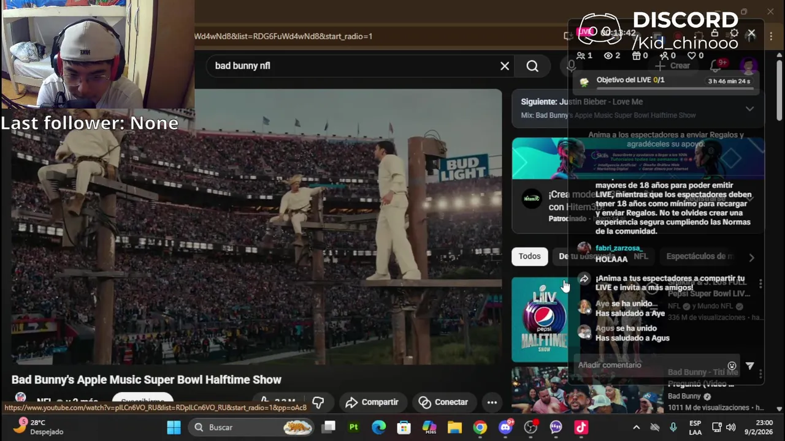Screen dimensions: 785x441
Task: Click the Has saludado a Aye message
Action: (630, 313)
